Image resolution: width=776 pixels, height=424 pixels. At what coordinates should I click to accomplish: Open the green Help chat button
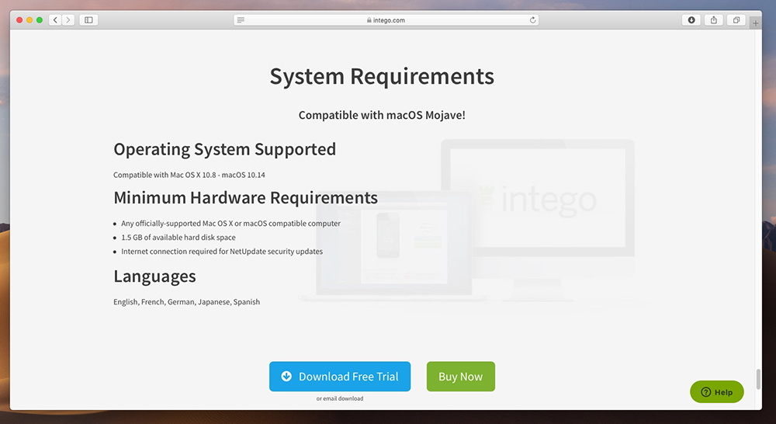tap(716, 392)
